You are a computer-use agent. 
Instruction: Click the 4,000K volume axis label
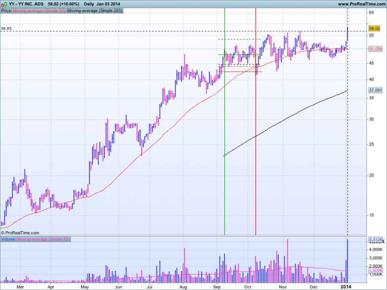[376, 250]
